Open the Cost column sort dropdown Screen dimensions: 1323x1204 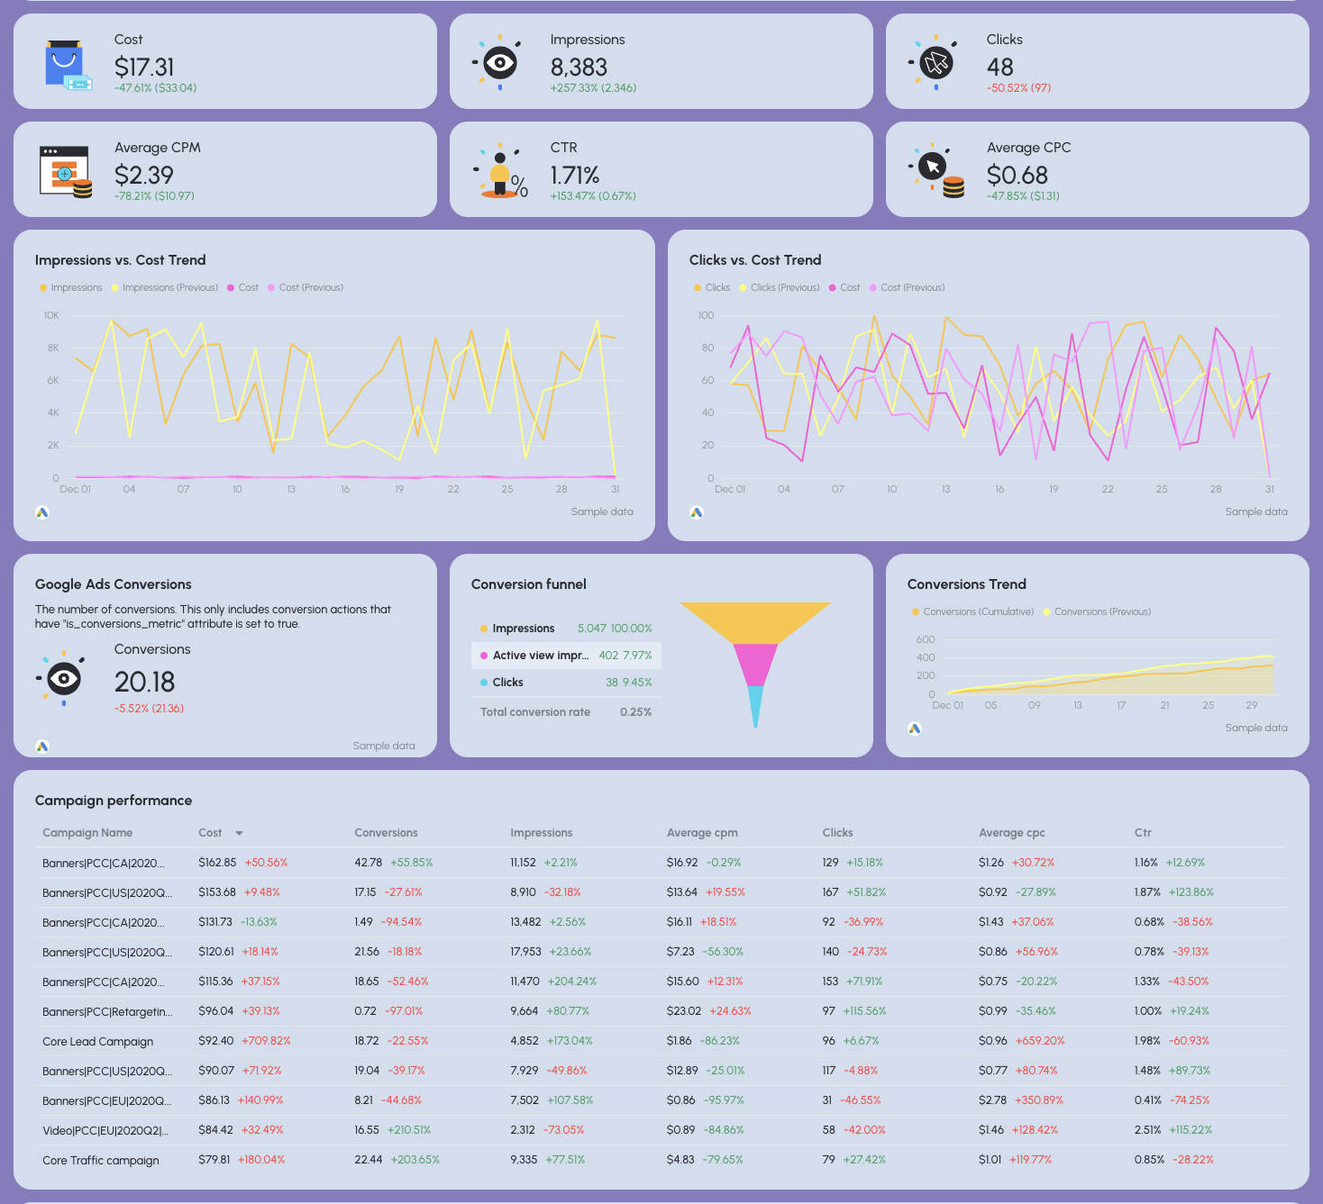click(240, 832)
